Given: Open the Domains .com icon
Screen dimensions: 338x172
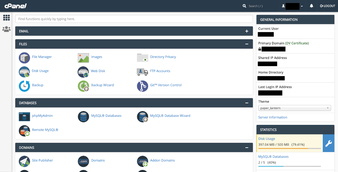Looking at the screenshot, I should [83, 161].
